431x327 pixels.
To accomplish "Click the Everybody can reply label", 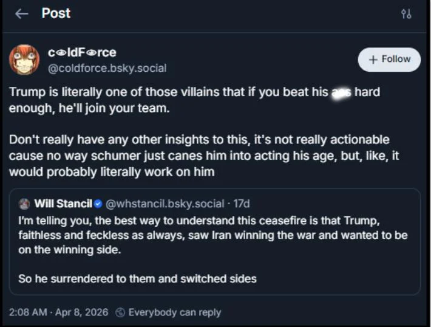I will pyautogui.click(x=175, y=312).
